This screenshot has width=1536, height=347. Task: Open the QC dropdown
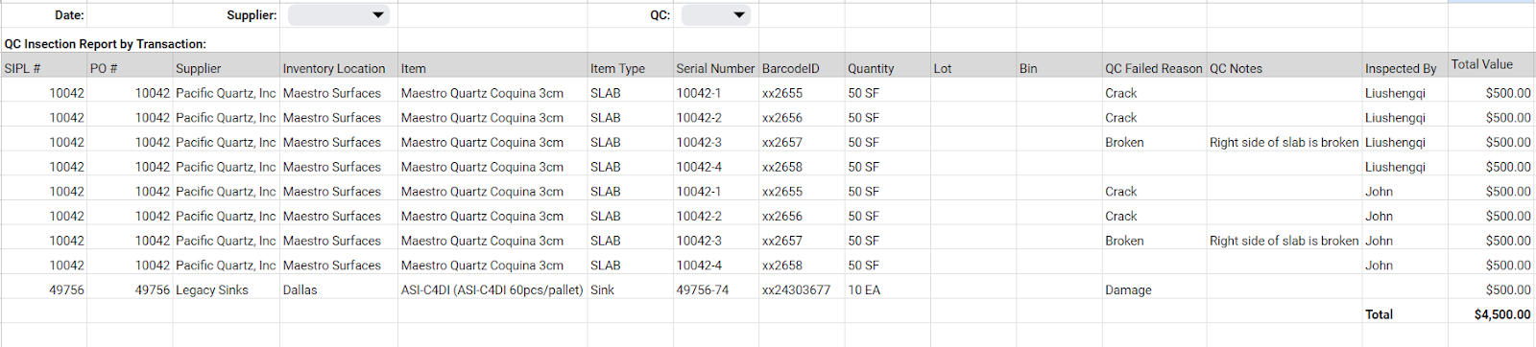(x=715, y=14)
